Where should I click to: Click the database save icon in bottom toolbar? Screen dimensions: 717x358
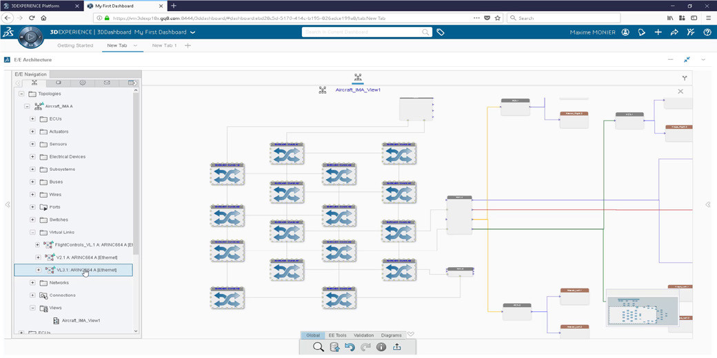[x=334, y=347]
